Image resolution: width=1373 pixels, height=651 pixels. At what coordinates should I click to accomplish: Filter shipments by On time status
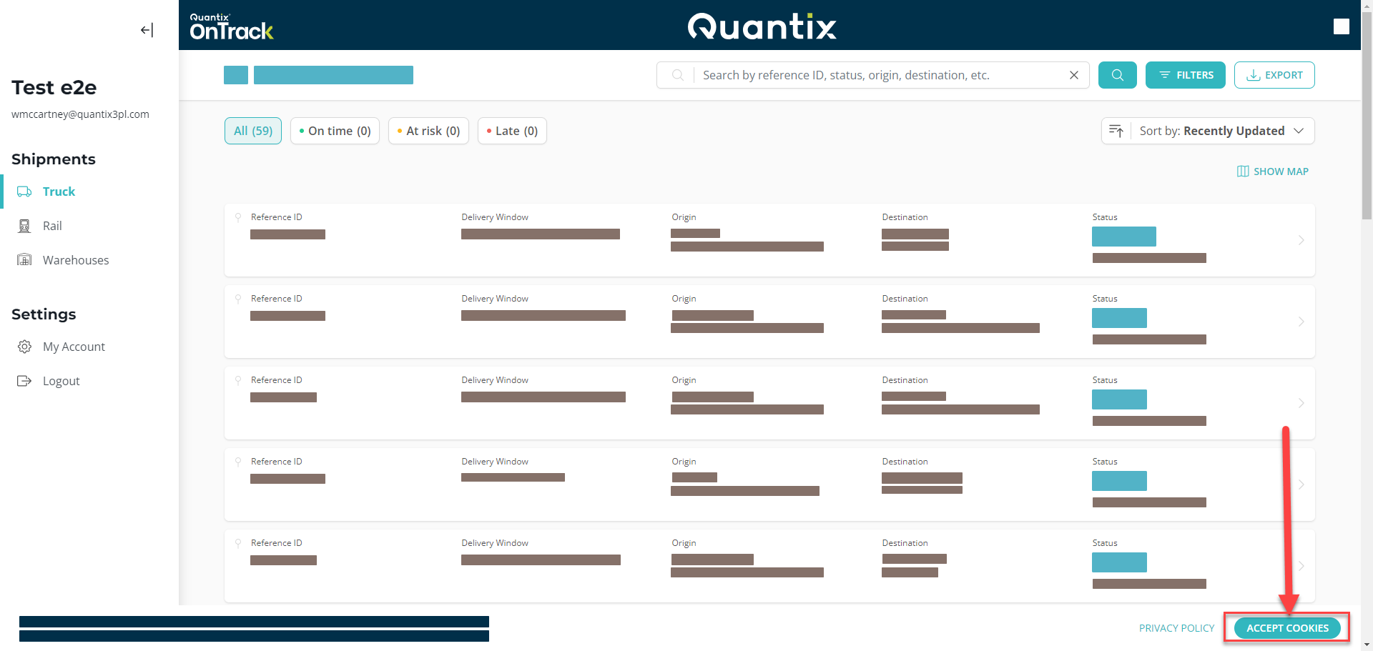pos(335,131)
